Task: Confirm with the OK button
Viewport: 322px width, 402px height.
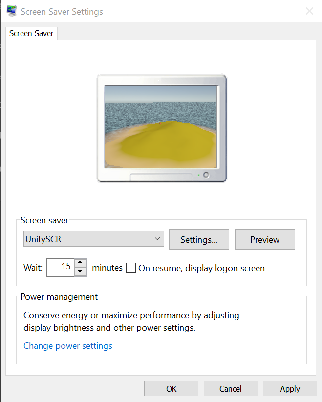Action: pyautogui.click(x=171, y=389)
